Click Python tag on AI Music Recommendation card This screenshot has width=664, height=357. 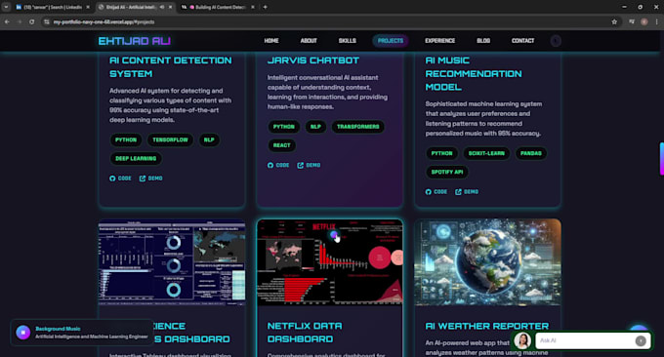click(x=441, y=153)
